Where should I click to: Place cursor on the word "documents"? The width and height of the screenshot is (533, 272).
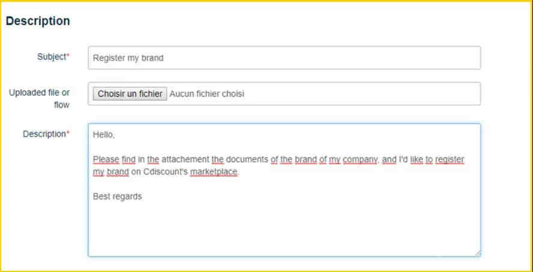[247, 159]
